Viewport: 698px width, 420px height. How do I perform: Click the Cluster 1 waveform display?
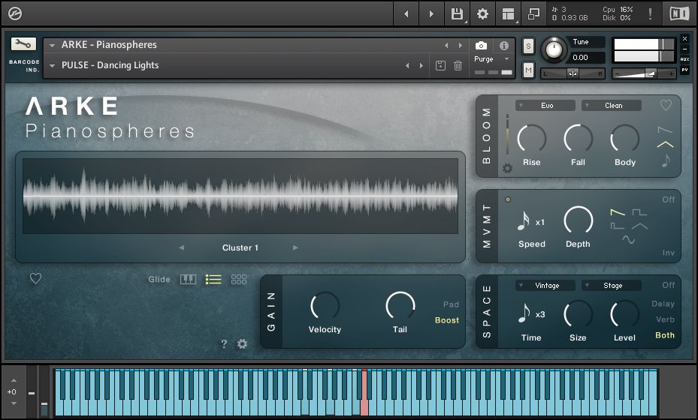(240, 196)
